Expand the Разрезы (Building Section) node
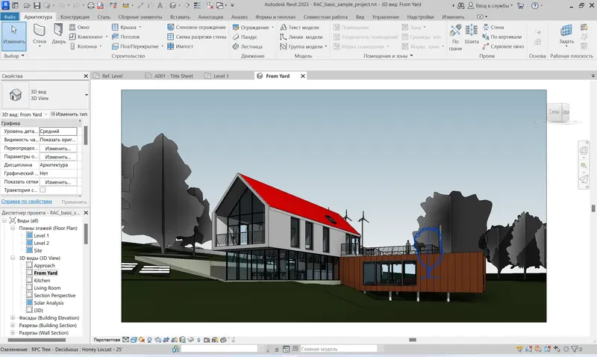Screen dimensions: 597x357 click(13, 326)
